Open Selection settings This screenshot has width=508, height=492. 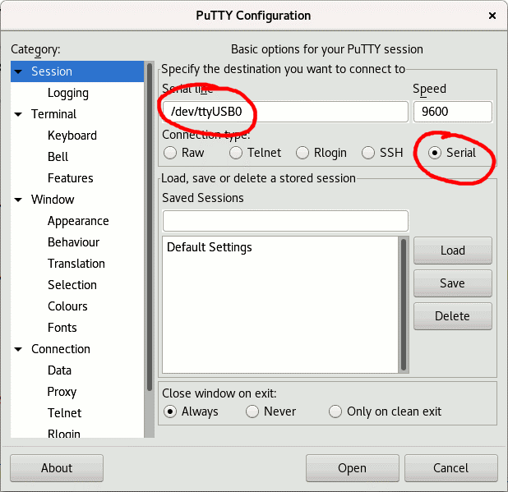[x=72, y=285]
